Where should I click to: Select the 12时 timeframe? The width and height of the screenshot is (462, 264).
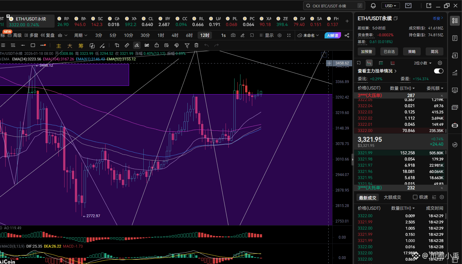205,35
